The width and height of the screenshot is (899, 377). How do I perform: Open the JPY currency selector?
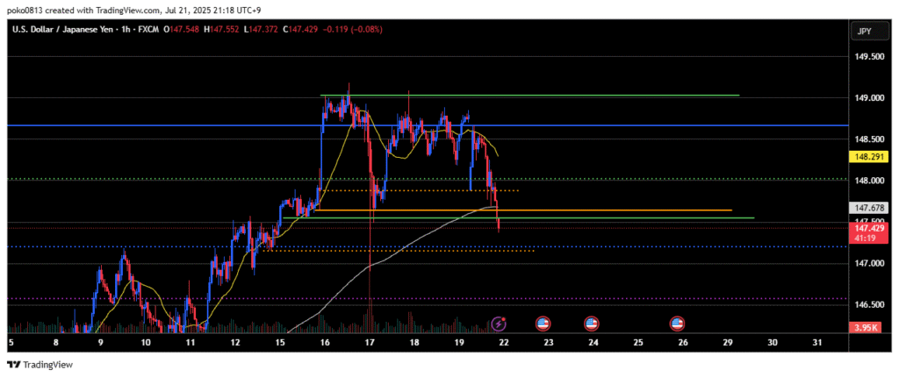(x=864, y=32)
